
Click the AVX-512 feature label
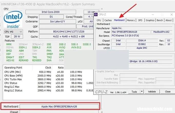click(x=76, y=47)
